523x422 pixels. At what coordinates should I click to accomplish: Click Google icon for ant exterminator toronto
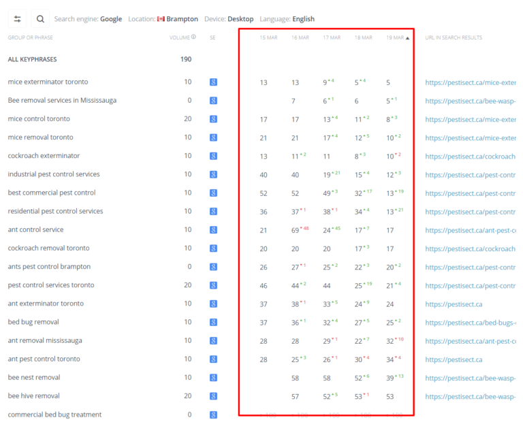[x=213, y=304]
